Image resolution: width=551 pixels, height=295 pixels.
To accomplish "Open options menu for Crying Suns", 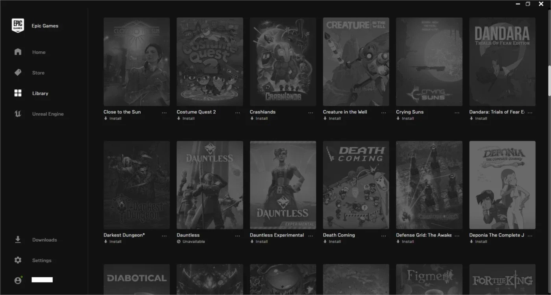I will pos(457,113).
